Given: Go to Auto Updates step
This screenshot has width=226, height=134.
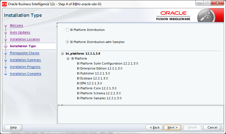Looking at the screenshot, I should tap(20, 32).
